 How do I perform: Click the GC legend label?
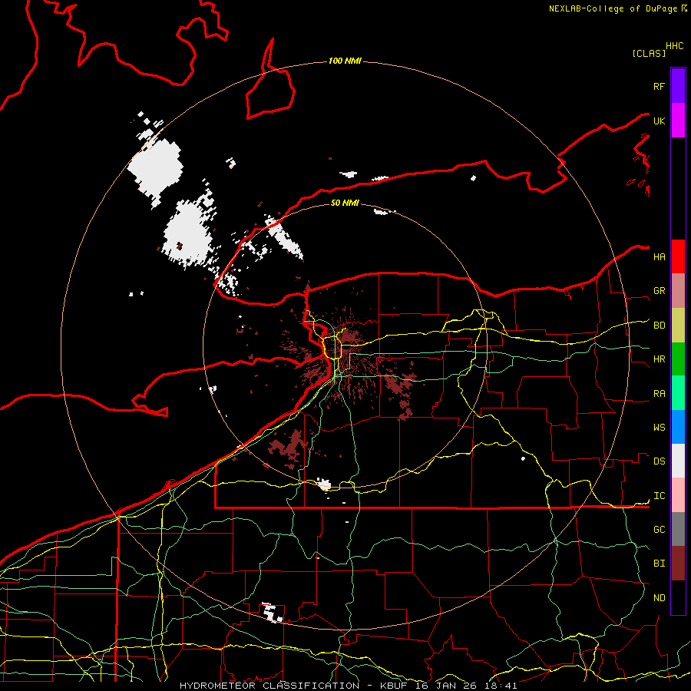coord(659,530)
